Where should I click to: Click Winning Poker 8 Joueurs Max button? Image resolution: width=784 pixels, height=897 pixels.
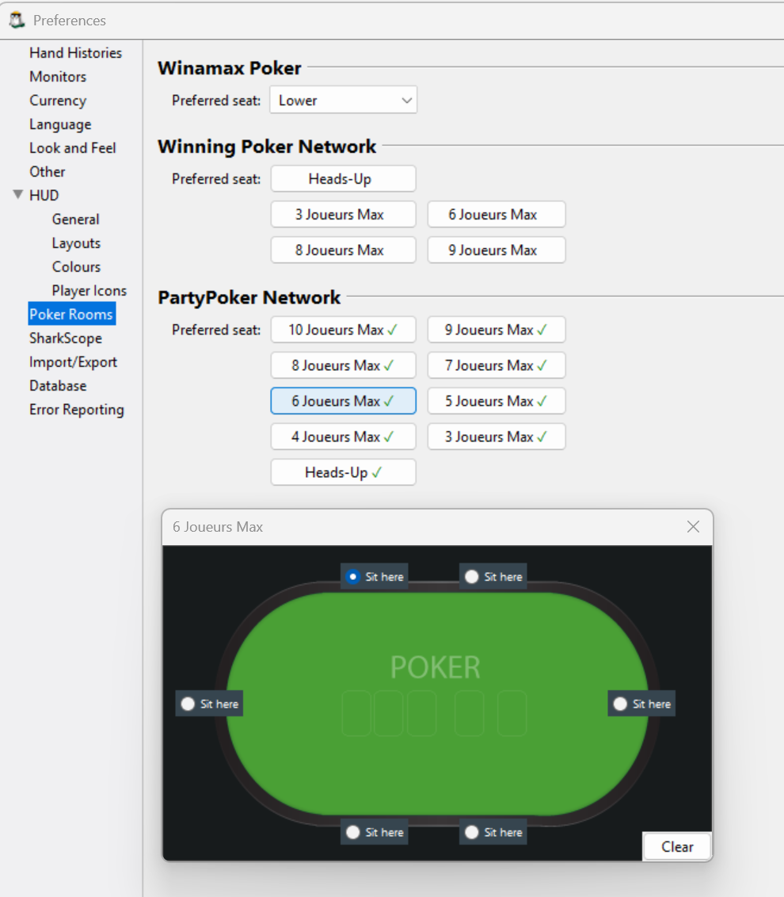coord(343,250)
